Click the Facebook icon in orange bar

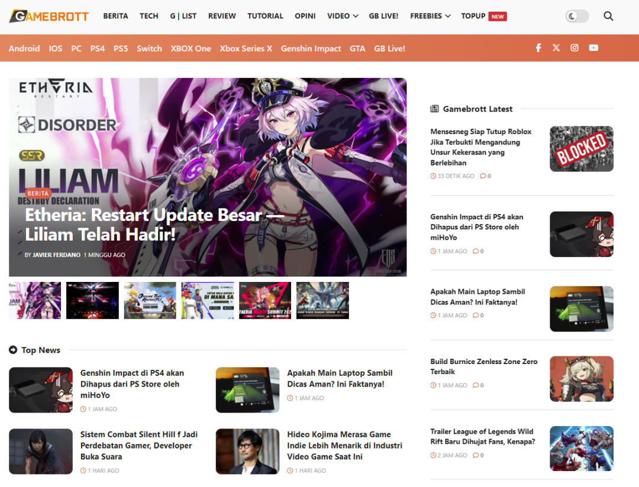click(x=538, y=48)
